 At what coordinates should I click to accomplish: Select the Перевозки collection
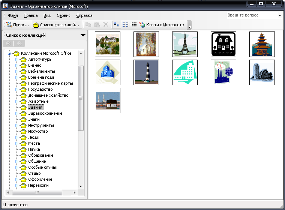[x=38, y=185]
